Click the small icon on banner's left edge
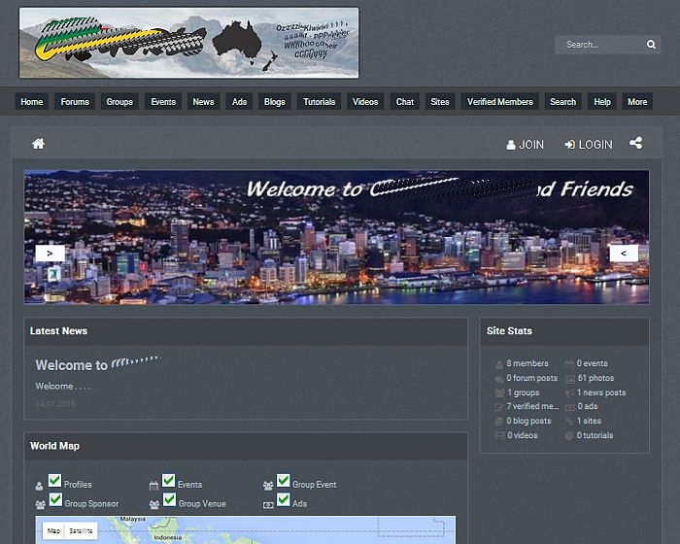680x544 pixels. (x=54, y=274)
